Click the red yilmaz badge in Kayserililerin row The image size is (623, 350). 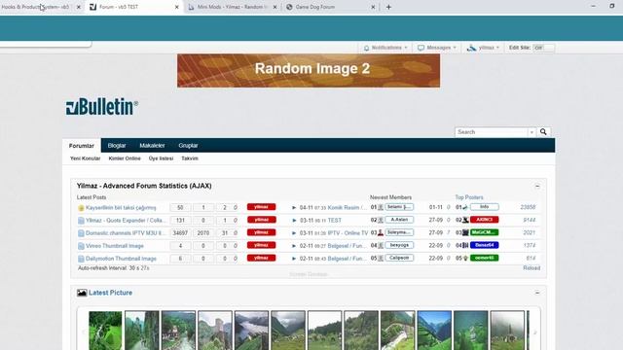tap(261, 207)
